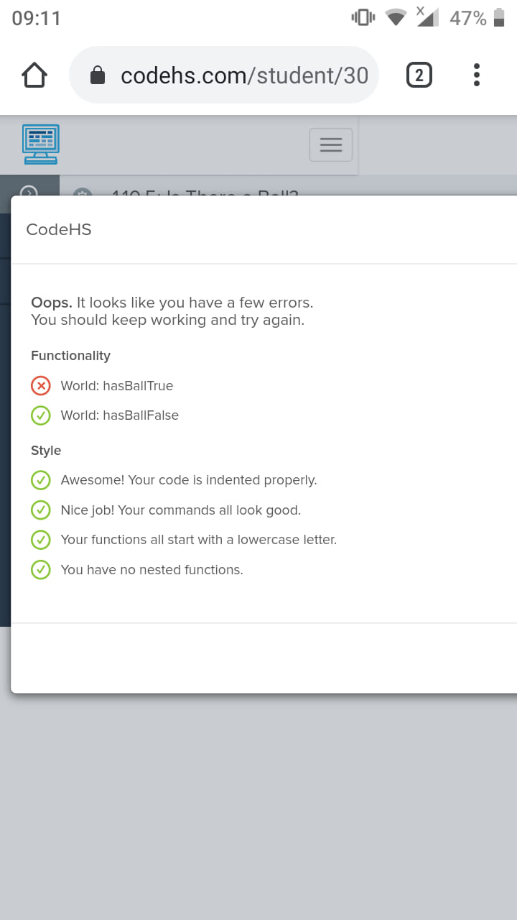Tap the clock icon in the sidebar
The image size is (517, 920).
pos(29,191)
